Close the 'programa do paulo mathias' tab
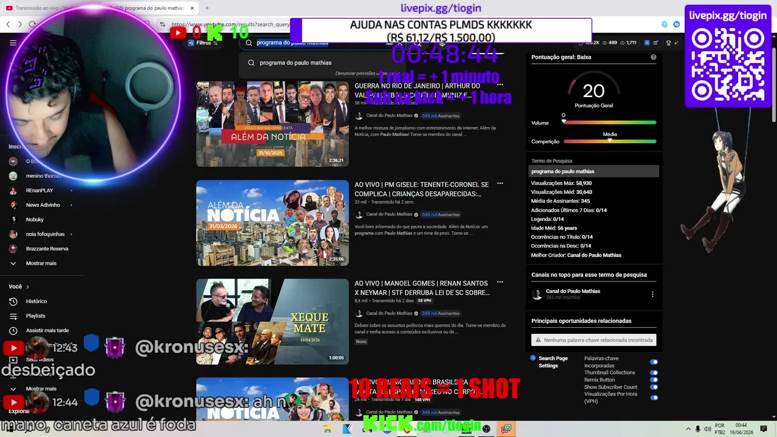The width and height of the screenshot is (777, 437). (192, 8)
